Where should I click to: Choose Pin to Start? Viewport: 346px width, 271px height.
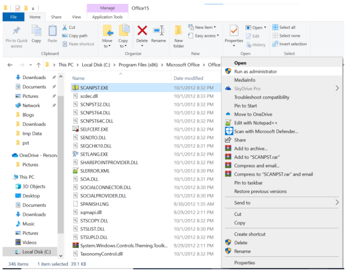tap(246, 106)
